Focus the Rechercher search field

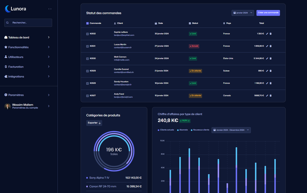point(28,22)
